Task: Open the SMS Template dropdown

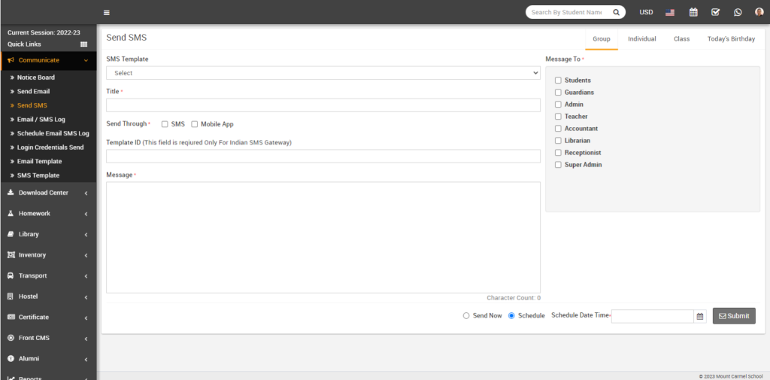Action: click(323, 73)
